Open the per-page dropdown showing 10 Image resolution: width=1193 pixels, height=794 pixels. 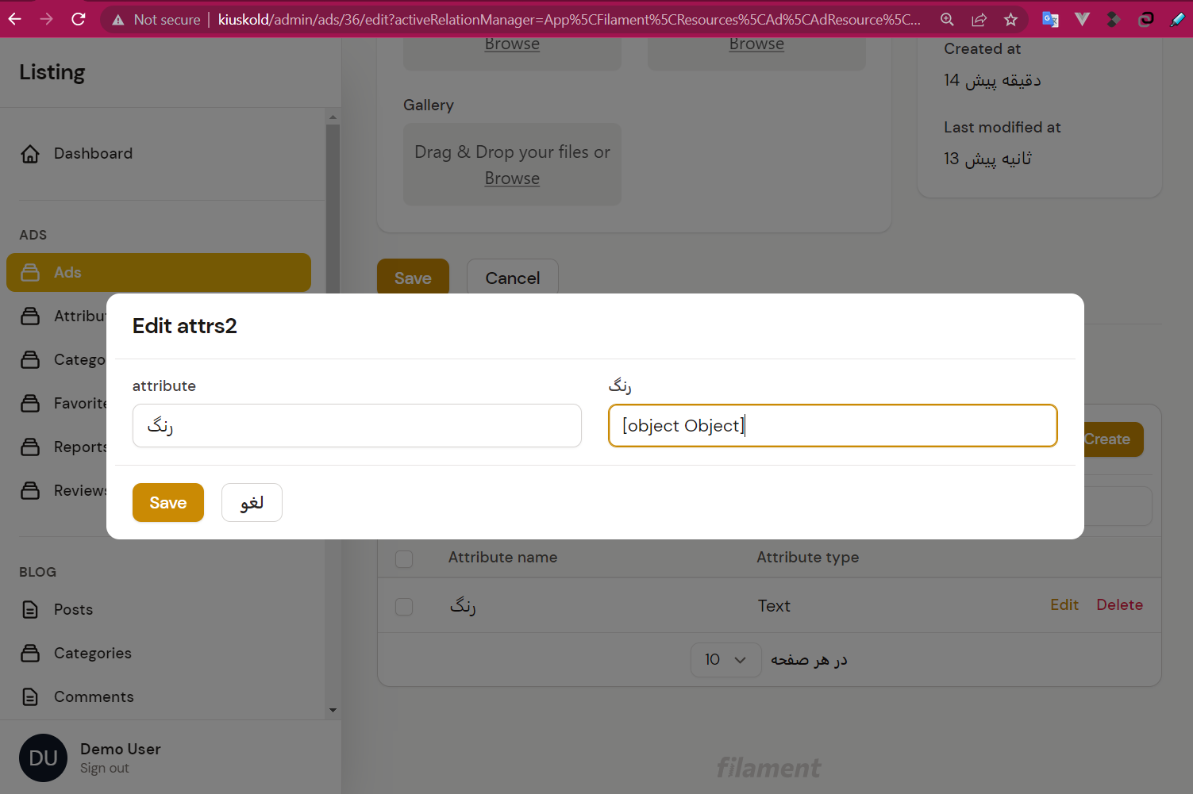[725, 659]
